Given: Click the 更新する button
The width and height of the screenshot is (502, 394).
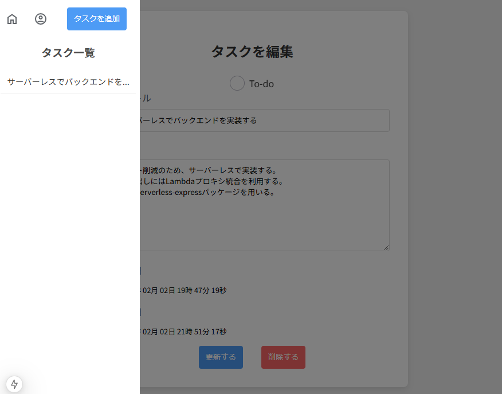Looking at the screenshot, I should tap(221, 357).
